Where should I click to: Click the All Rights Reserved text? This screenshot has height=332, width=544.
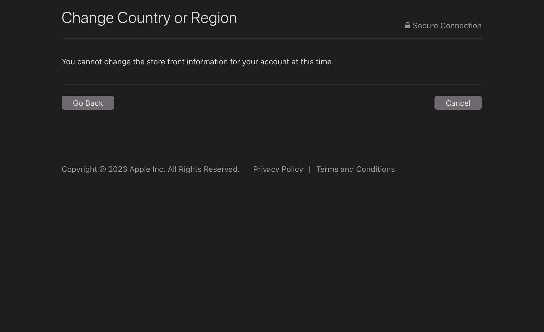203,169
